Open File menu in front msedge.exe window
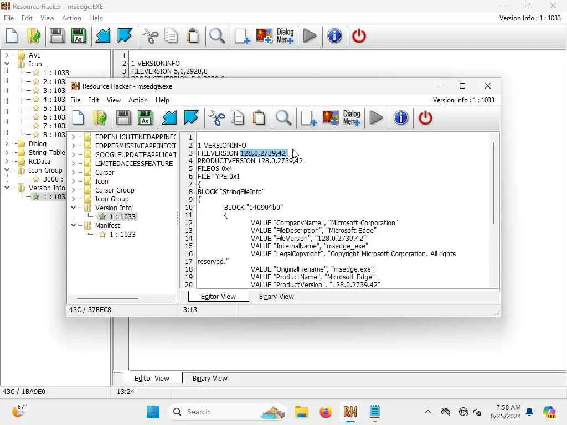Screen dimensions: 567x425 point(75,100)
